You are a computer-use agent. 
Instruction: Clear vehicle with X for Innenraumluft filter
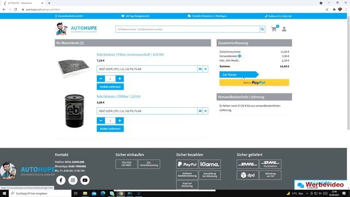tap(206, 69)
